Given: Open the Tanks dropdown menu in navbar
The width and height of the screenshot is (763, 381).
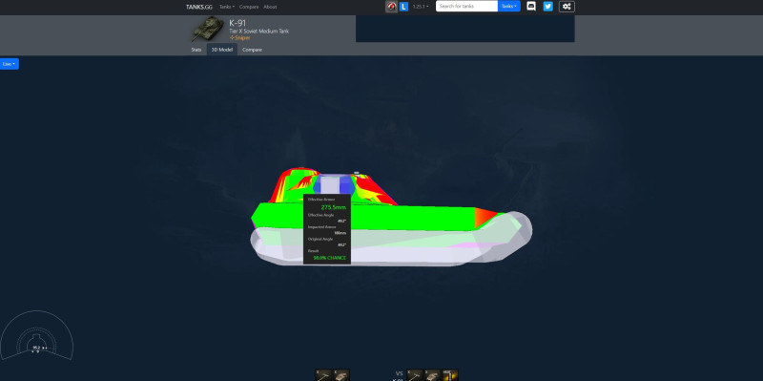Looking at the screenshot, I should (227, 7).
